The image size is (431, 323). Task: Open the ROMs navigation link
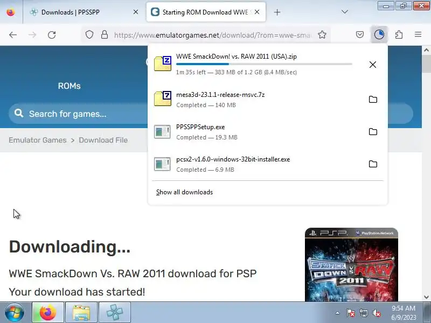pyautogui.click(x=69, y=86)
